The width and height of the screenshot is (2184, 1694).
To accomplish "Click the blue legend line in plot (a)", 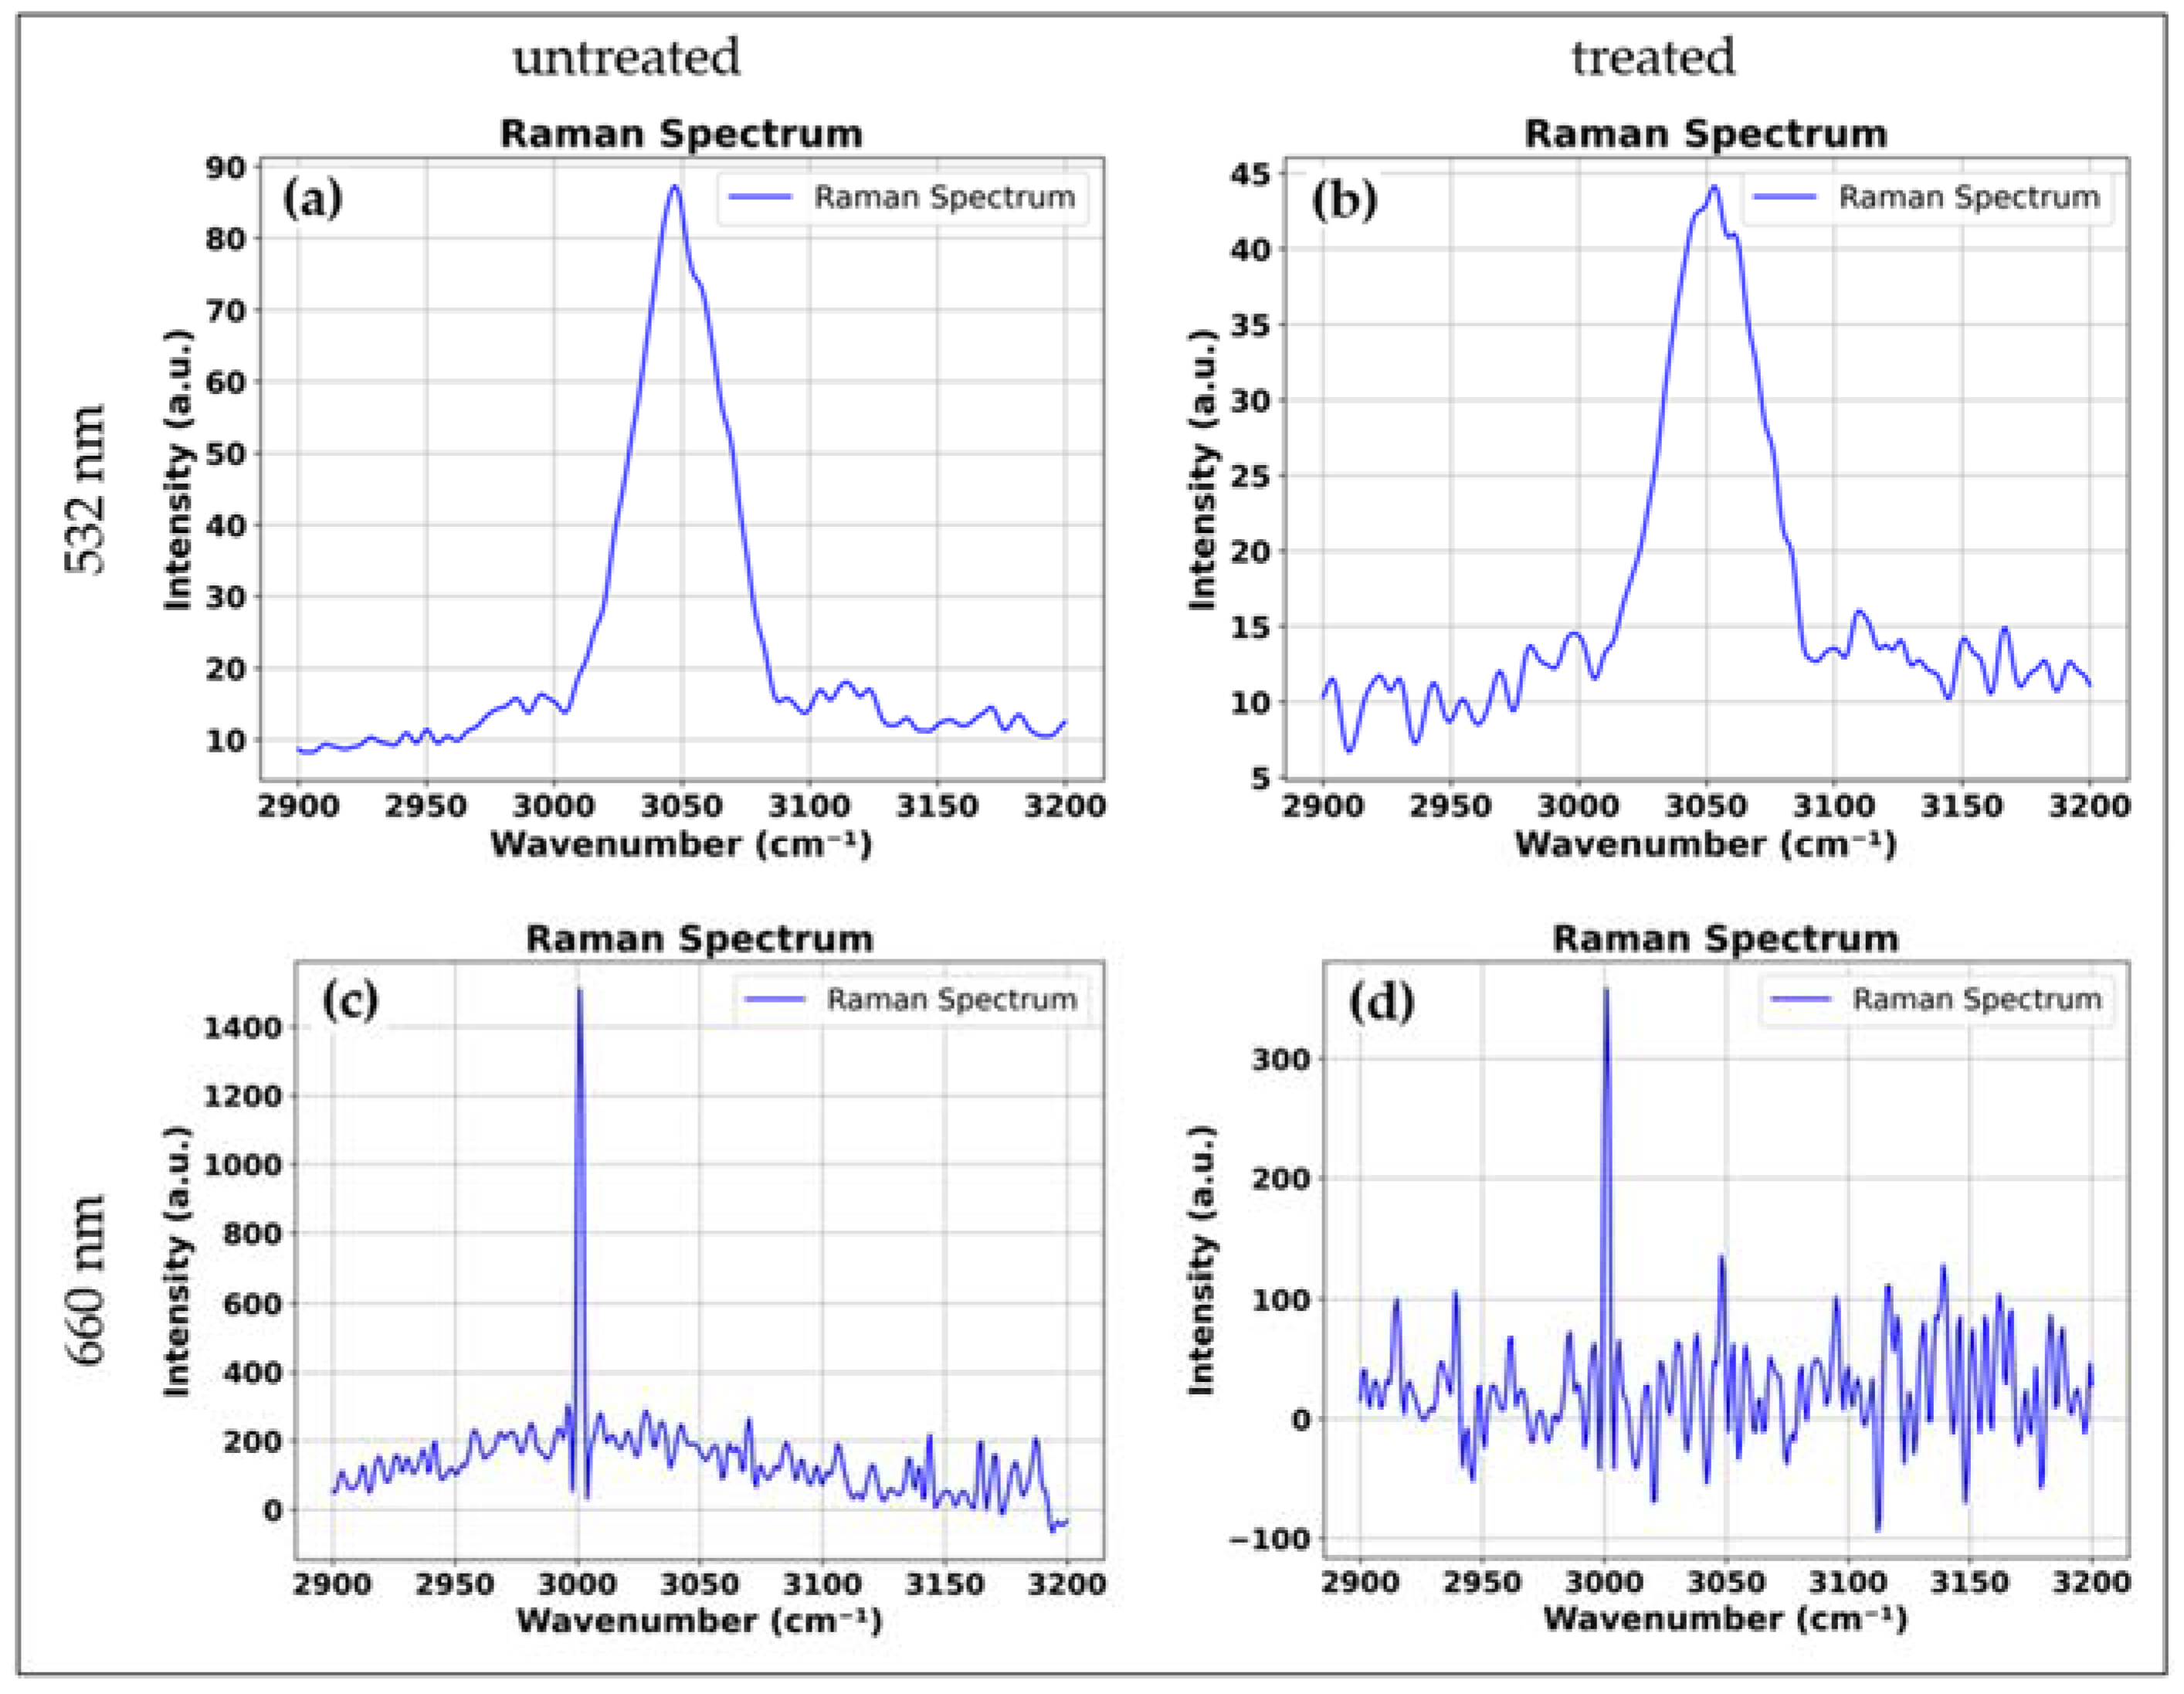I will 760,197.
